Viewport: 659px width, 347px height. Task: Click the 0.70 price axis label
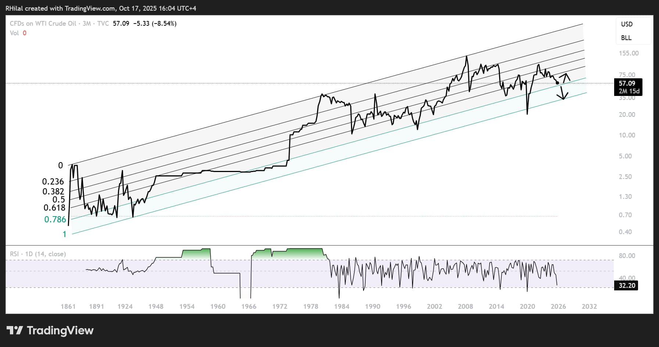[x=625, y=215]
